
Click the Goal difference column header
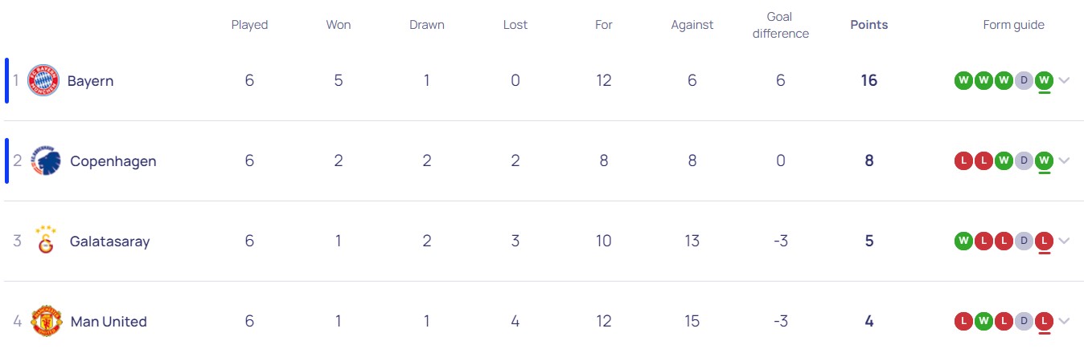click(780, 25)
